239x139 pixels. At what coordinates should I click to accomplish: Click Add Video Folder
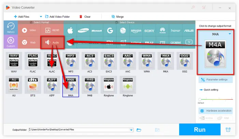click(x=57, y=17)
